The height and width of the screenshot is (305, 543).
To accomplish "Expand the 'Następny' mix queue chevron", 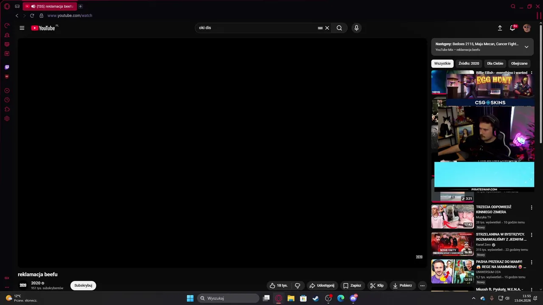I will 526,47.
